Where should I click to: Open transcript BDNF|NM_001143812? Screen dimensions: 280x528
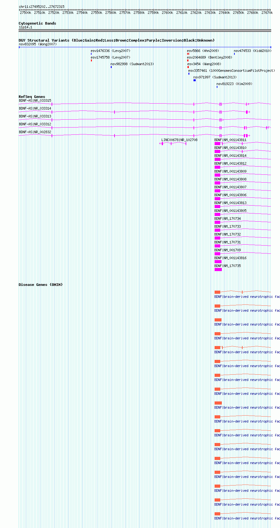click(230, 163)
